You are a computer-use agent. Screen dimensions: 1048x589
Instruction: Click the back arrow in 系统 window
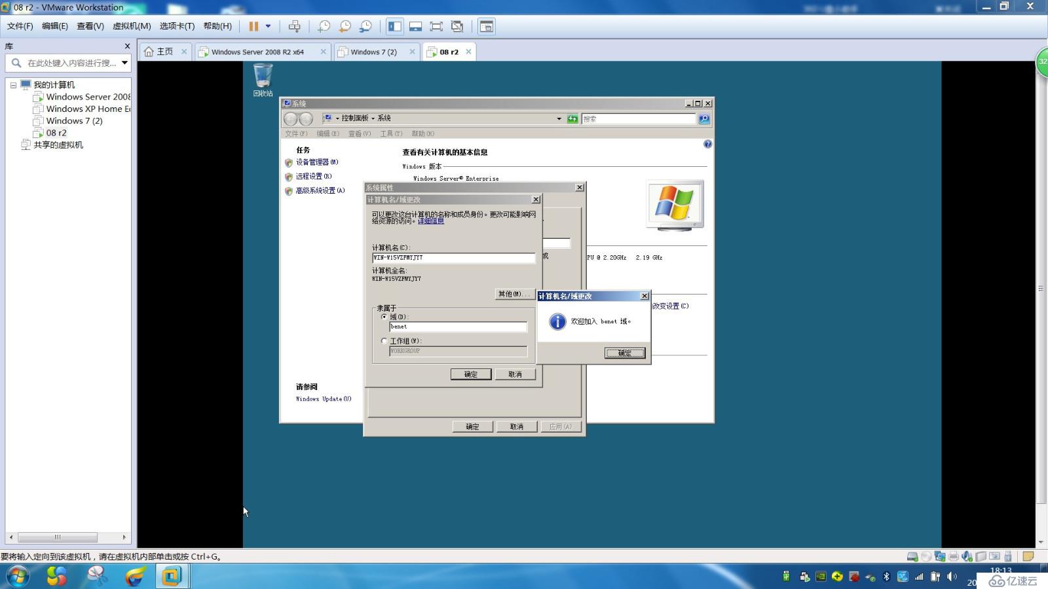(x=291, y=118)
